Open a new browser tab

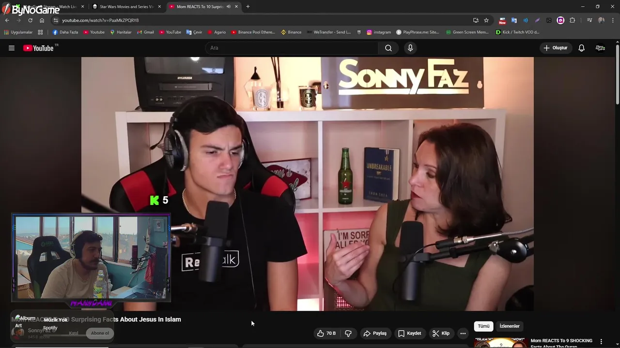tap(248, 7)
